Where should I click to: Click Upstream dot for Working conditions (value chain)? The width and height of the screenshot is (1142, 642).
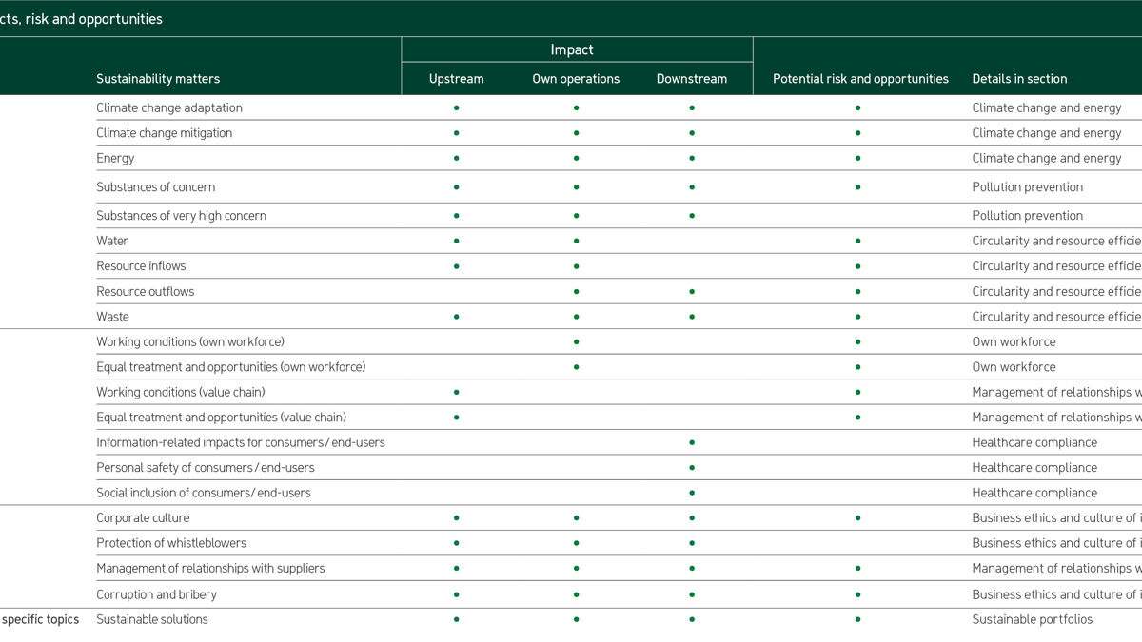point(457,392)
